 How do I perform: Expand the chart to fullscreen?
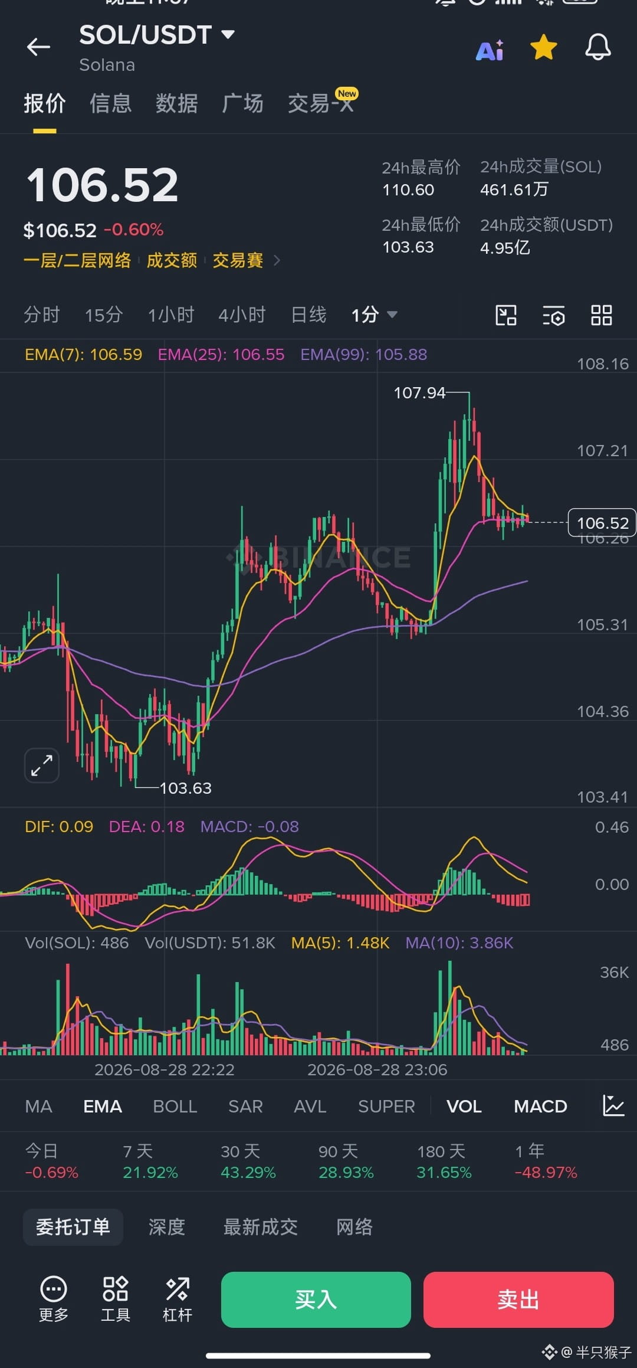point(42,765)
